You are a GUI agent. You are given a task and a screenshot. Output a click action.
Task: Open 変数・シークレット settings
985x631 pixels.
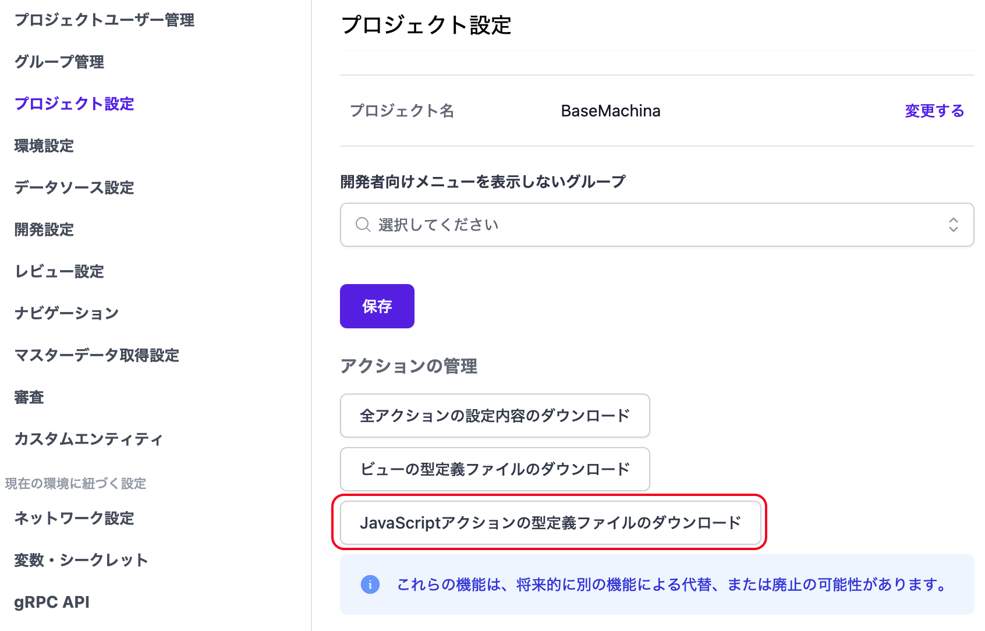[82, 560]
